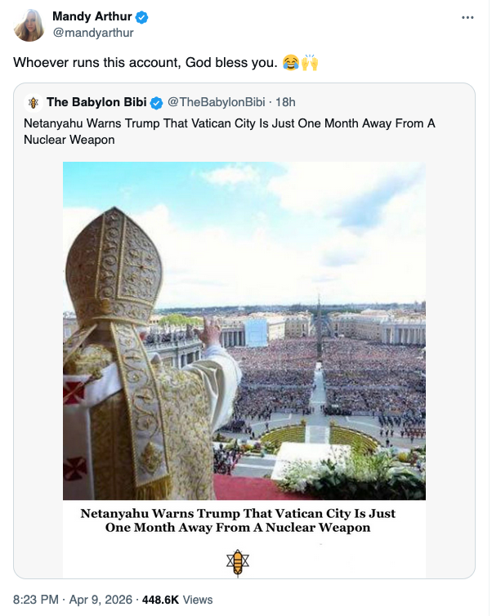Click The Babylon Bibi verified badge

[x=156, y=102]
